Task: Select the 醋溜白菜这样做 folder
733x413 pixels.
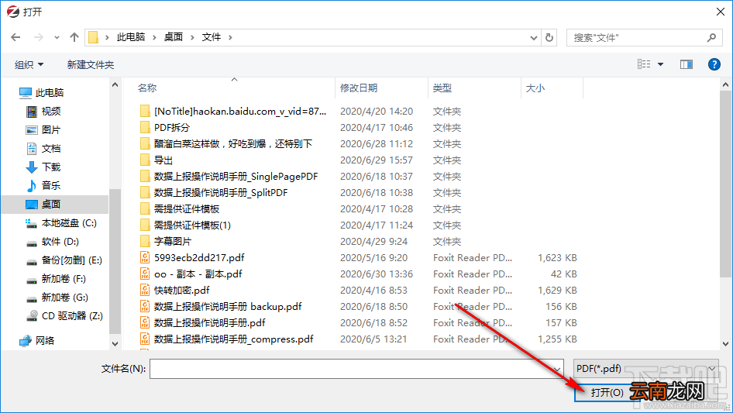Action: pos(232,143)
